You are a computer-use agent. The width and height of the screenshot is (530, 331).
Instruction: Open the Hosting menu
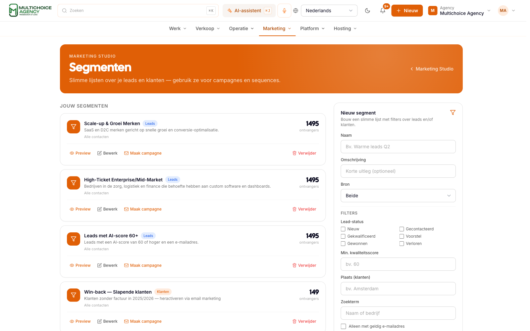tap(345, 28)
